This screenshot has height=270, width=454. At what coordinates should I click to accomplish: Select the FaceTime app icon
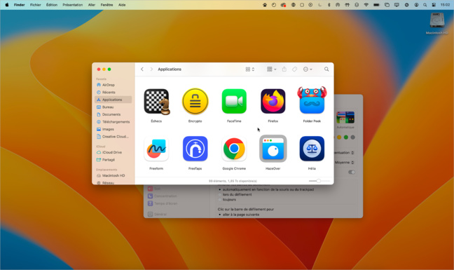[234, 102]
